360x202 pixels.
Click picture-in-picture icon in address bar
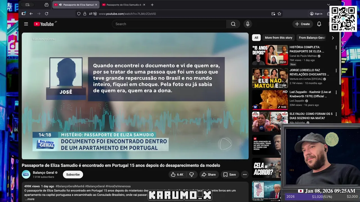(273, 14)
